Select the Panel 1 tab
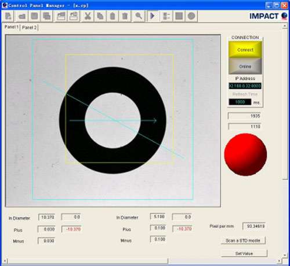Viewport: 290px width, 266px height. [x=11, y=27]
